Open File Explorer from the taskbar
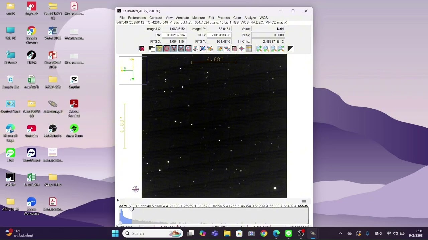 pyautogui.click(x=227, y=233)
